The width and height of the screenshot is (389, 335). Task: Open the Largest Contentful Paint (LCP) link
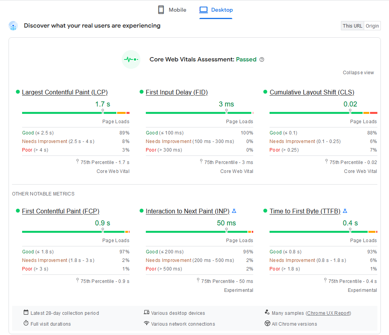coord(65,92)
